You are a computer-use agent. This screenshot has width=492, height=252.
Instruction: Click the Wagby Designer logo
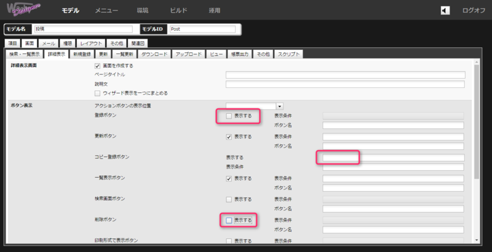(23, 10)
